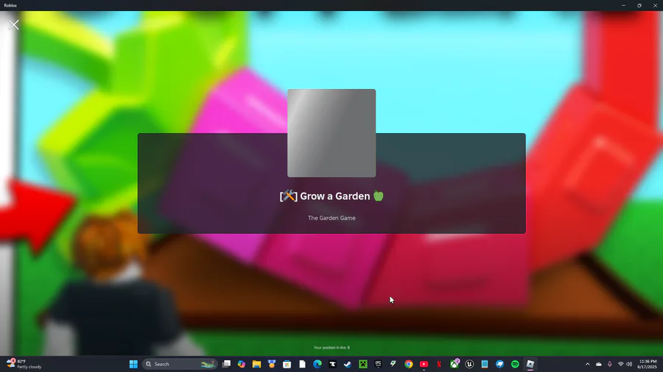Open the Wi-Fi network tray icon

(621, 364)
